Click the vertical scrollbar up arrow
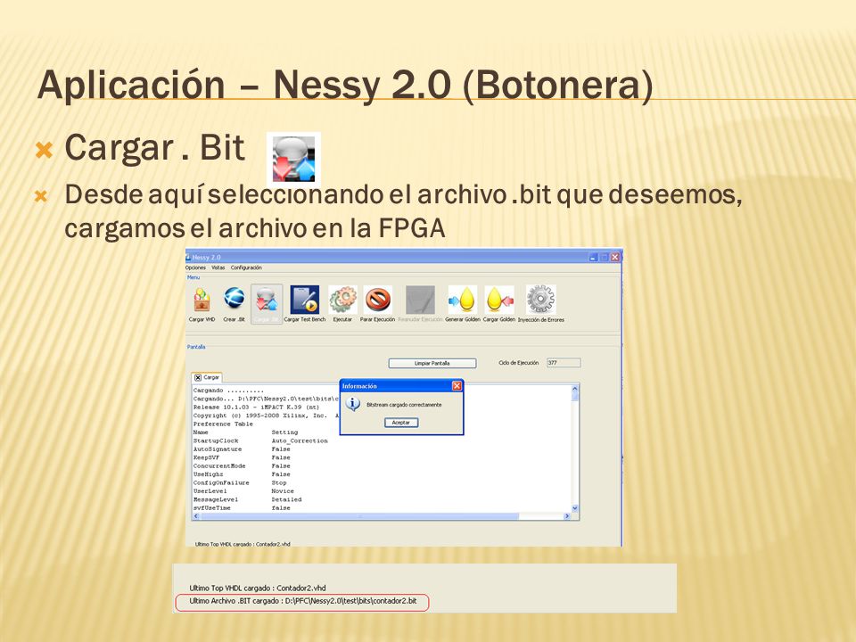856x642 pixels. click(x=575, y=390)
